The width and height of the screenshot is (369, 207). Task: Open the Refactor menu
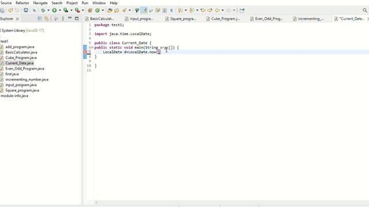(x=22, y=3)
